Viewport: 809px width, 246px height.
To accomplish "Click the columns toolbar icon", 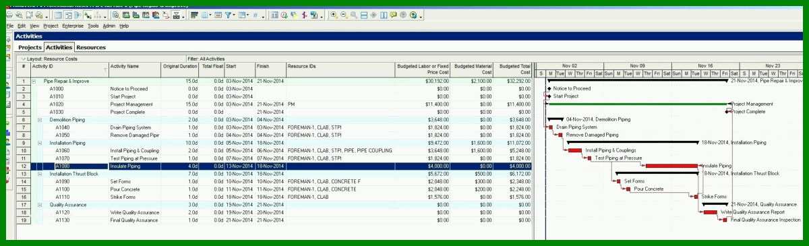I will pyautogui.click(x=204, y=14).
